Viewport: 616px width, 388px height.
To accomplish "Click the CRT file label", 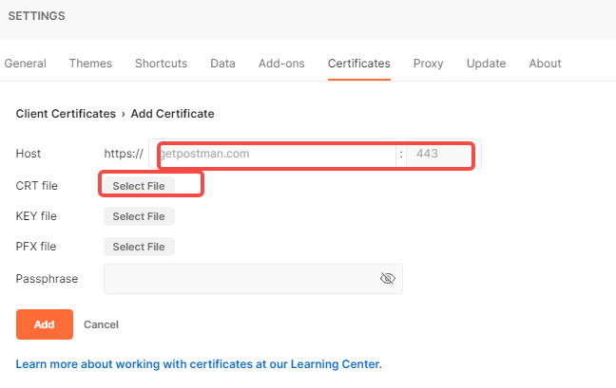I will pos(36,186).
